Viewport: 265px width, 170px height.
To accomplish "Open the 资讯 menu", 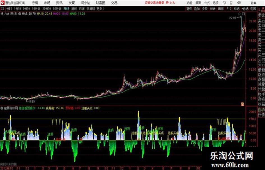I will tap(59, 3).
